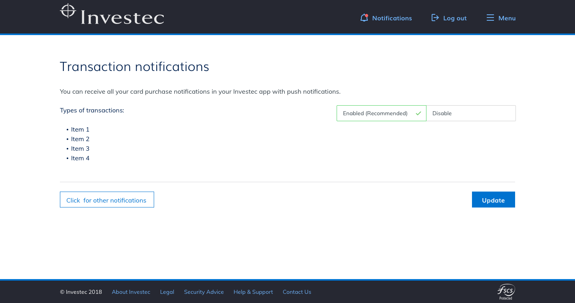Expand the Menu label in header
575x303 pixels.
[507, 18]
